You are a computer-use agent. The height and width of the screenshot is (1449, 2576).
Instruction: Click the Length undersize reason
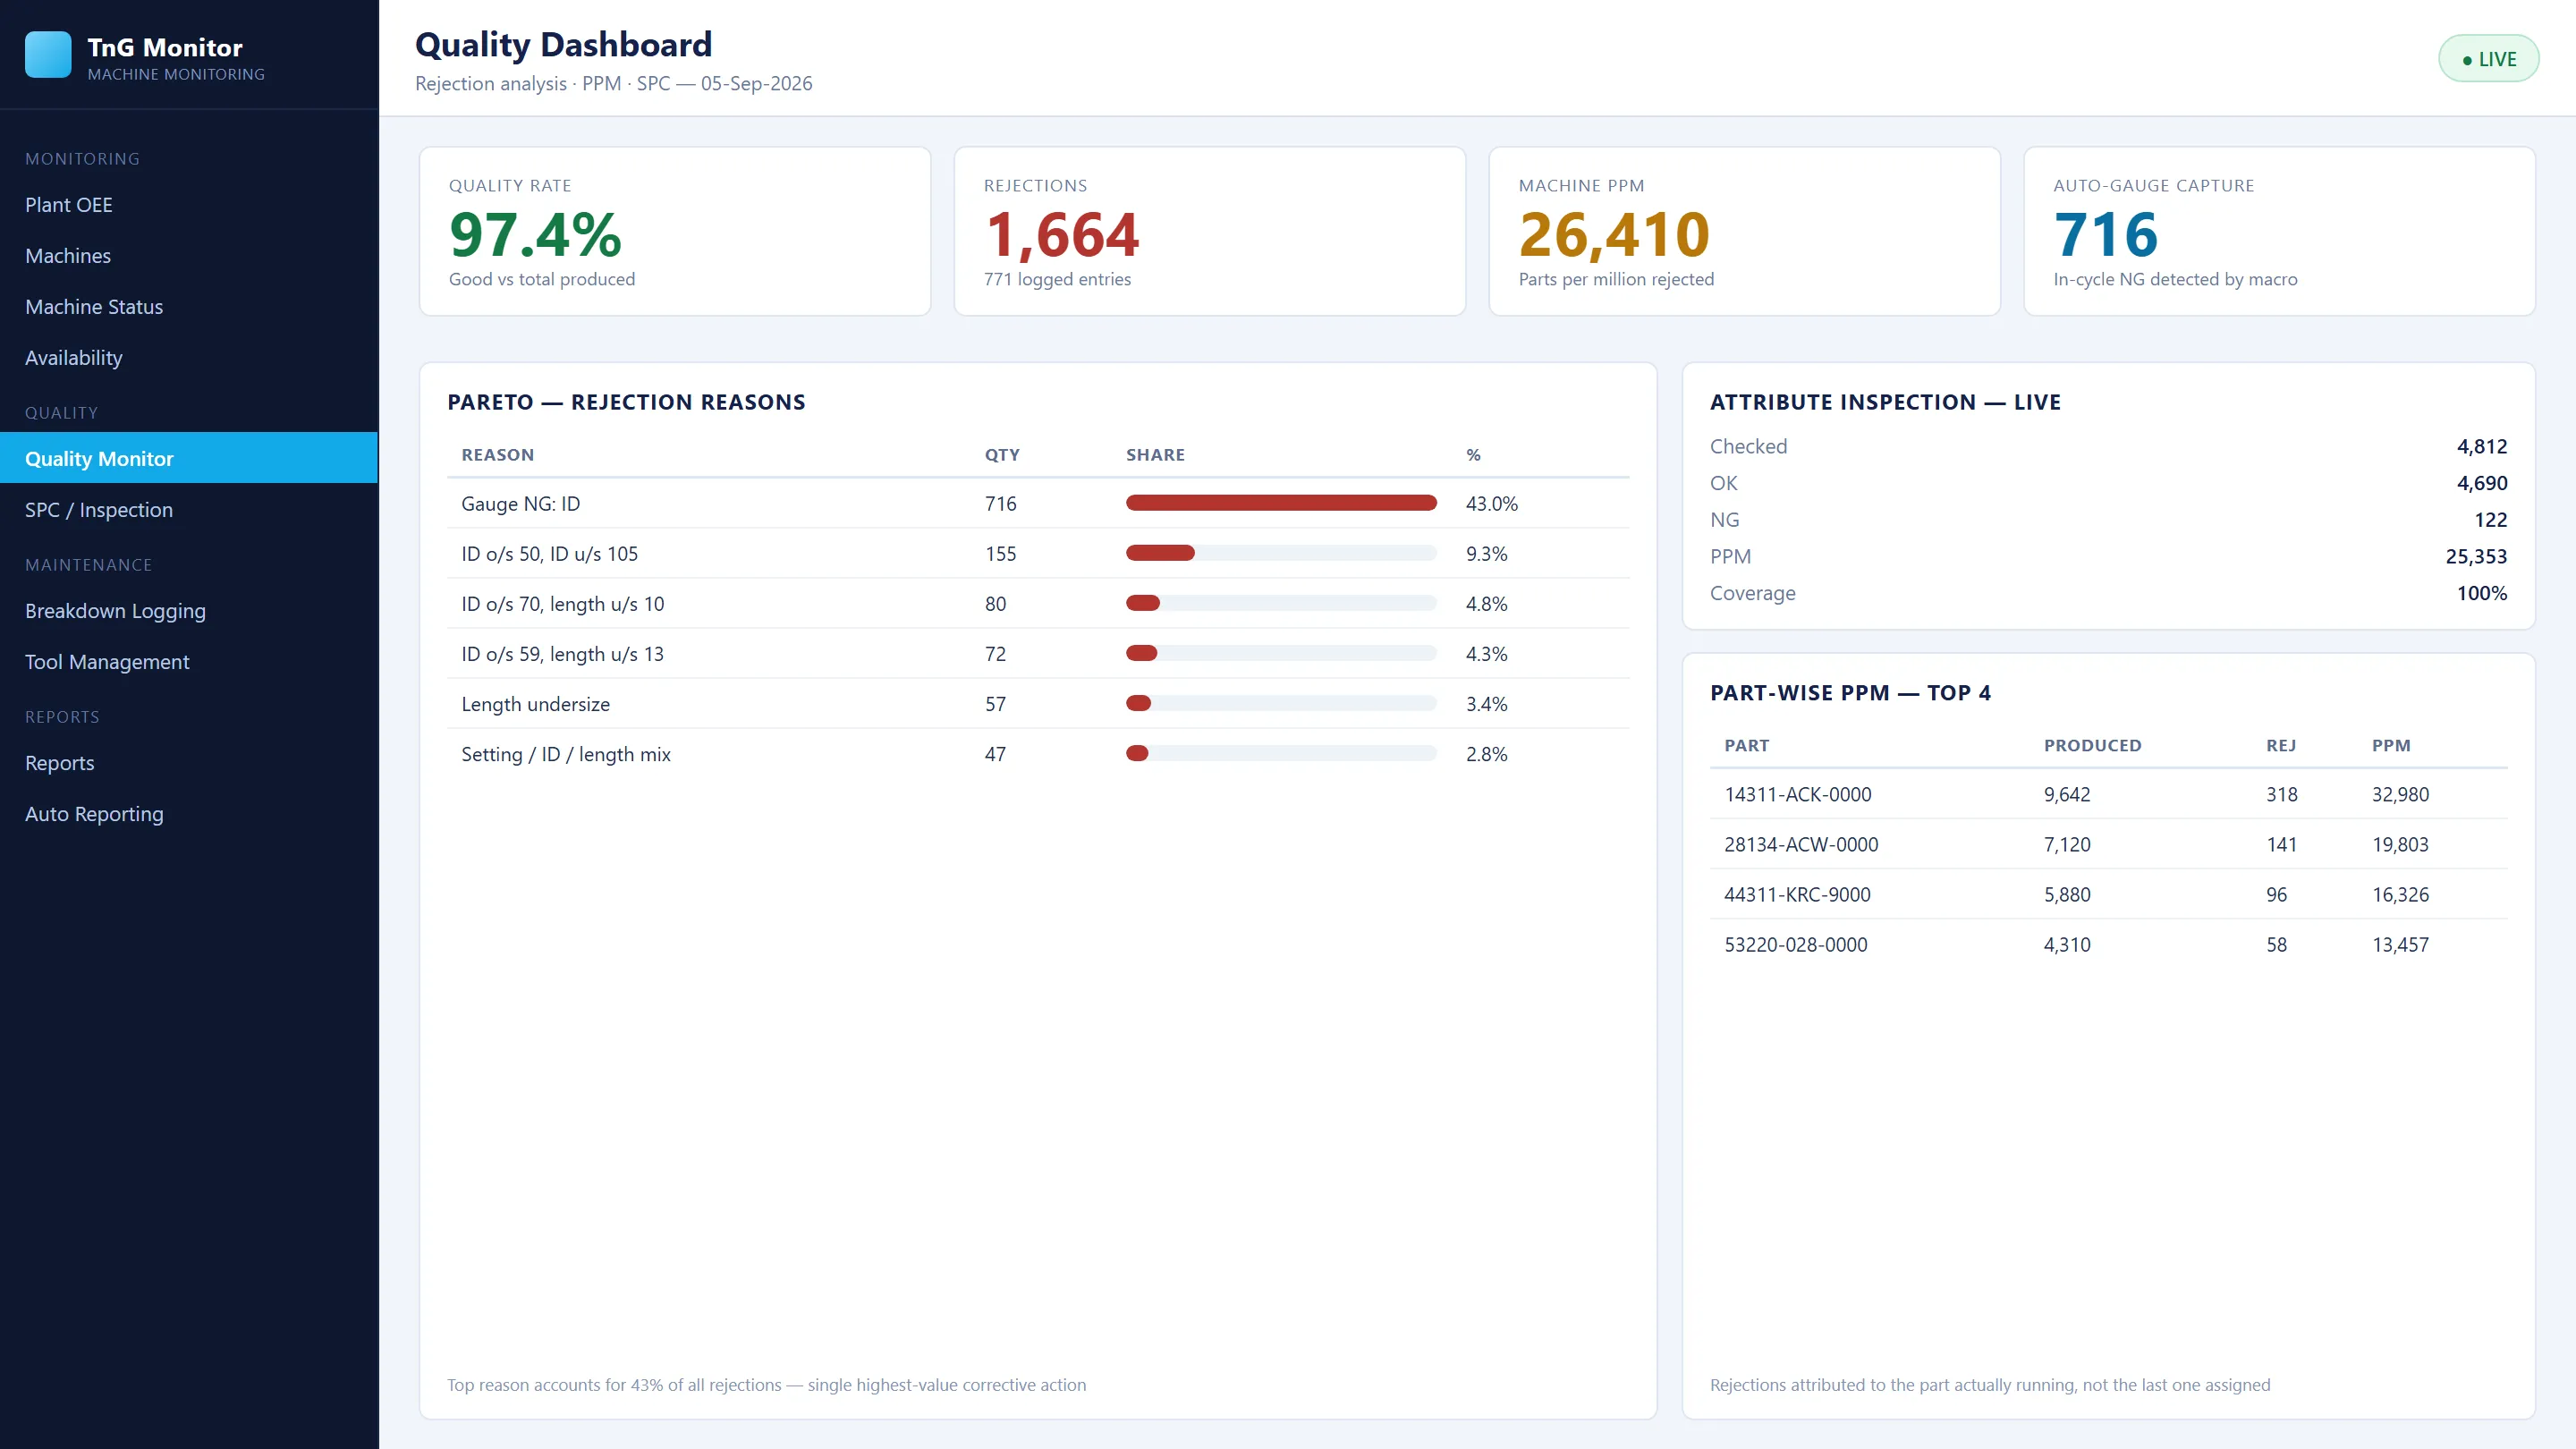(x=535, y=704)
